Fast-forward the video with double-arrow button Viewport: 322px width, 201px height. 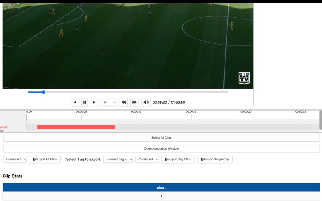[x=134, y=103]
